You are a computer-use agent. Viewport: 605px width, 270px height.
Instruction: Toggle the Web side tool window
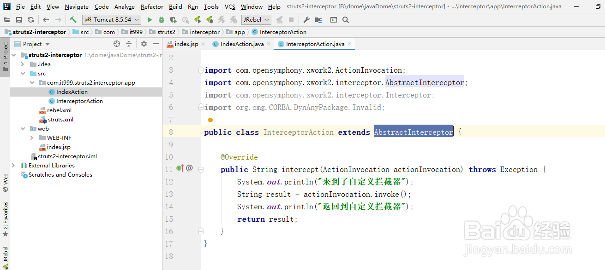(5, 183)
